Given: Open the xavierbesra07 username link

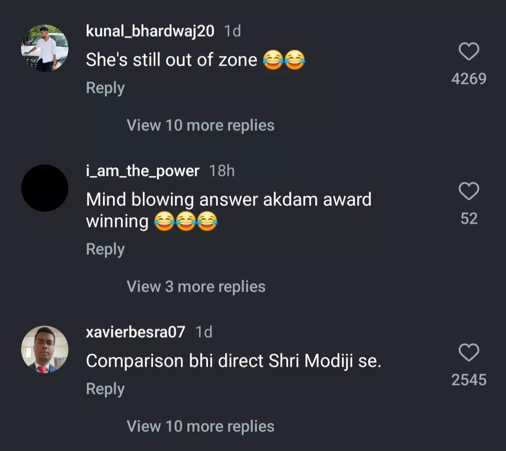Looking at the screenshot, I should (135, 332).
